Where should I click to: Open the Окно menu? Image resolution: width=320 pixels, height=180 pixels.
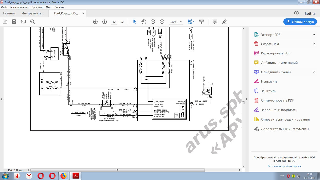click(x=49, y=7)
